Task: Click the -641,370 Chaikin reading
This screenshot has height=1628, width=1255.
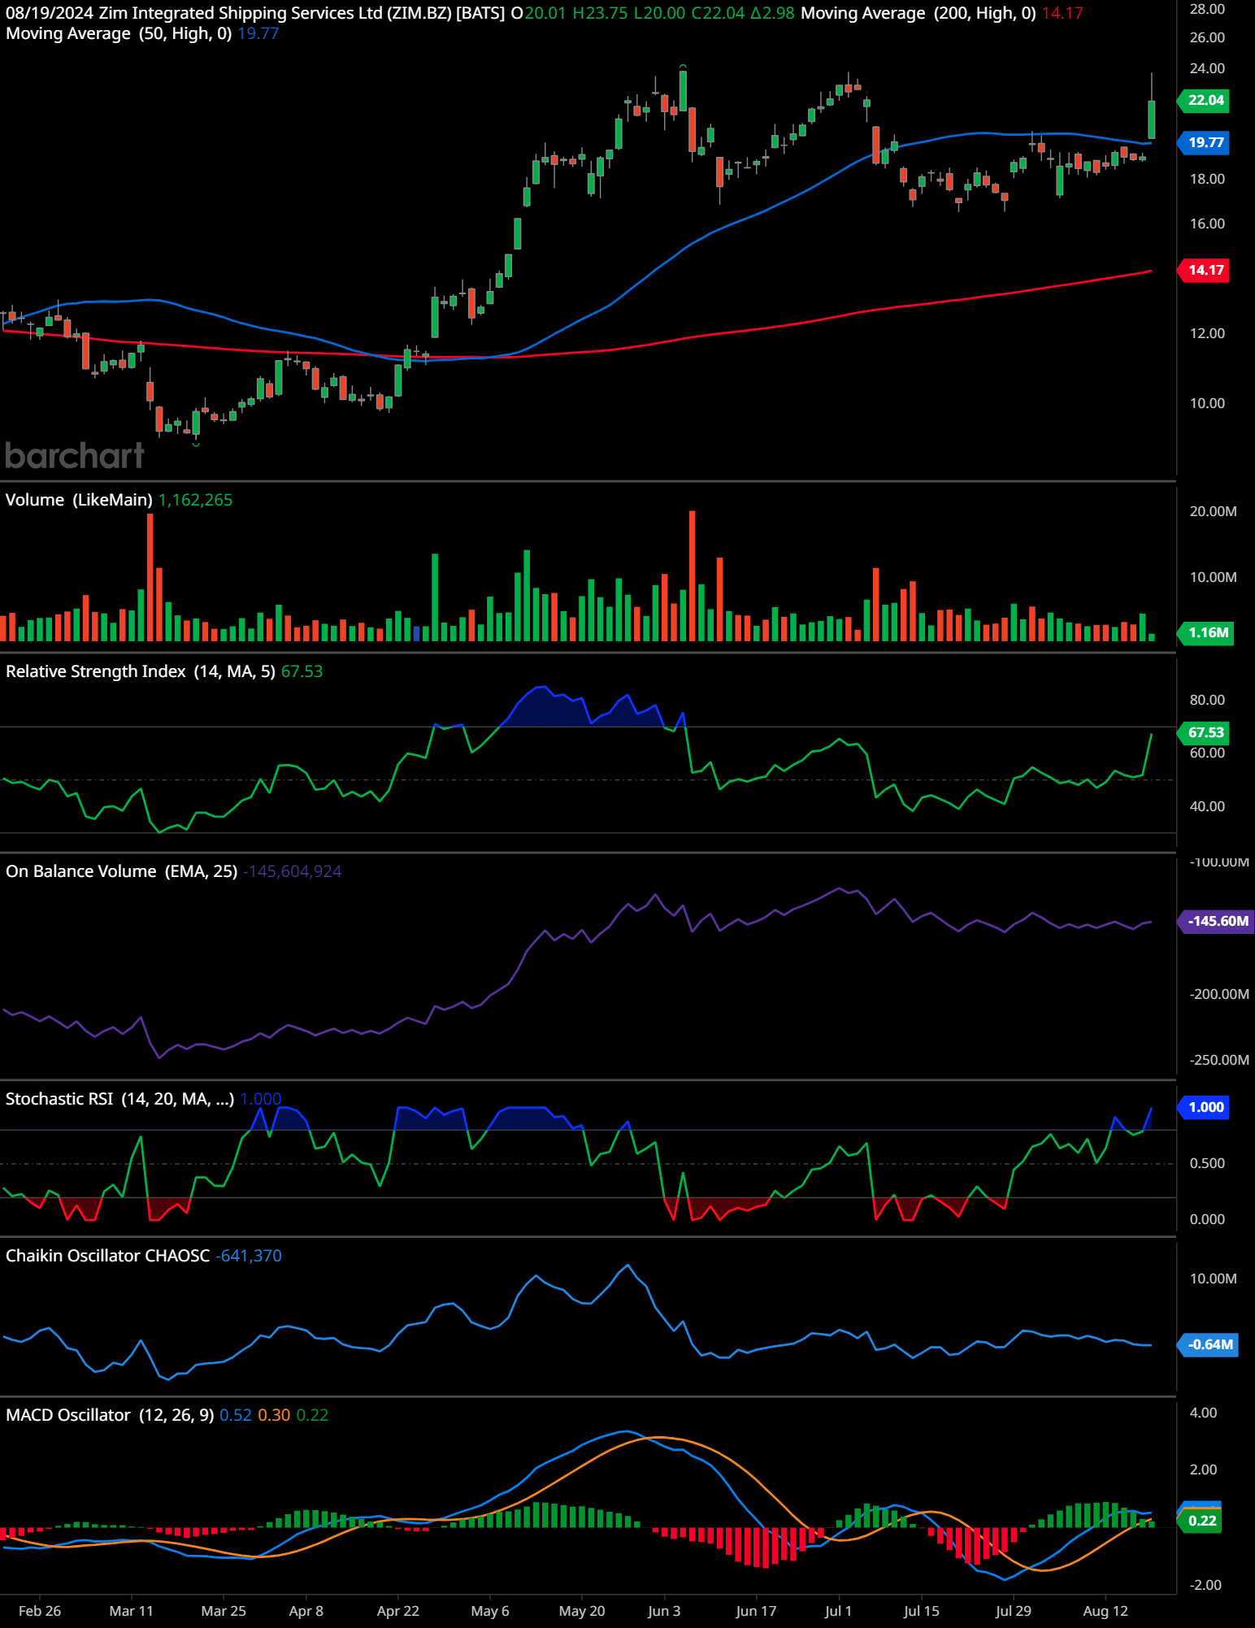Action: [x=249, y=1256]
